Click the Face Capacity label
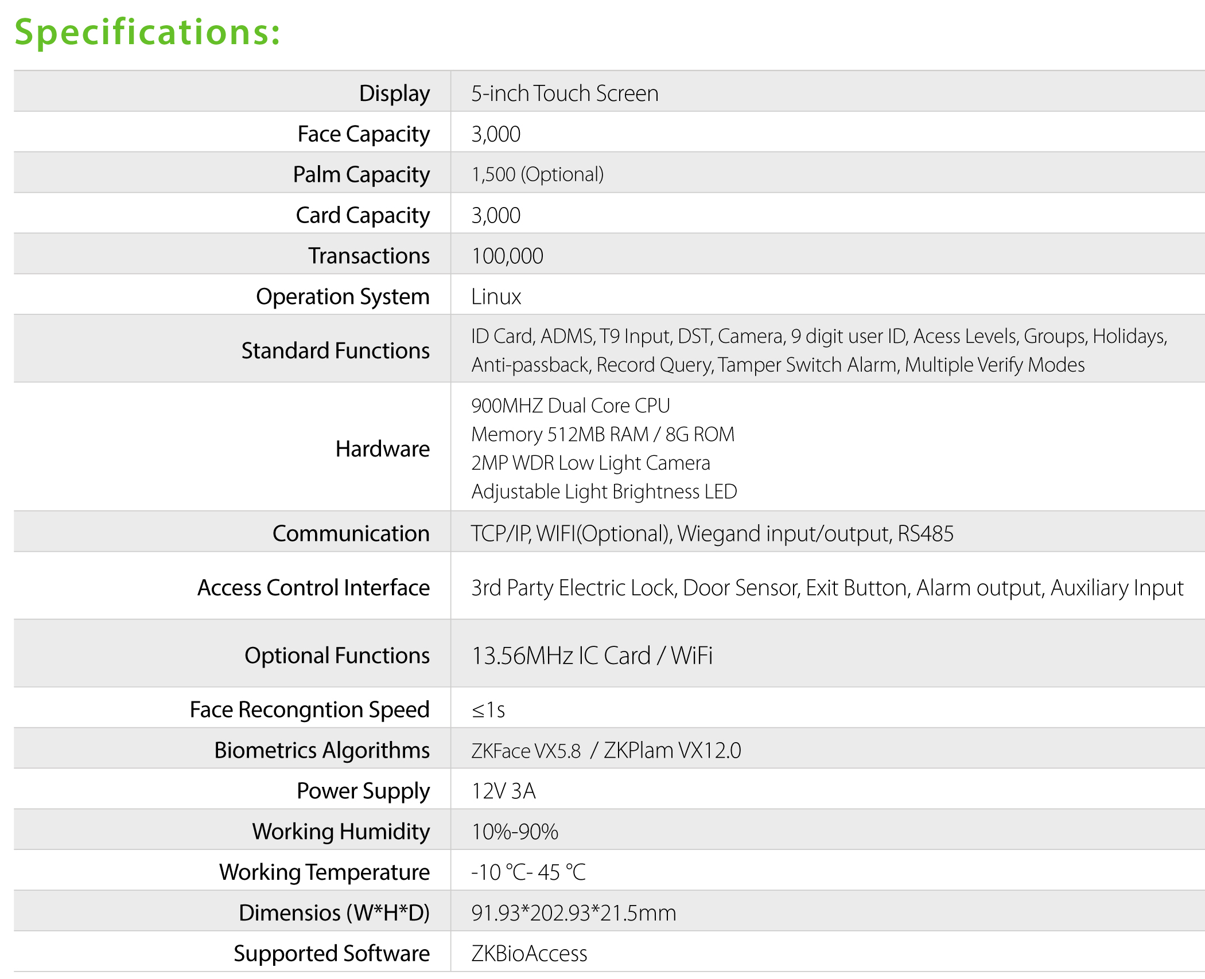This screenshot has height=979, width=1205. tap(363, 134)
